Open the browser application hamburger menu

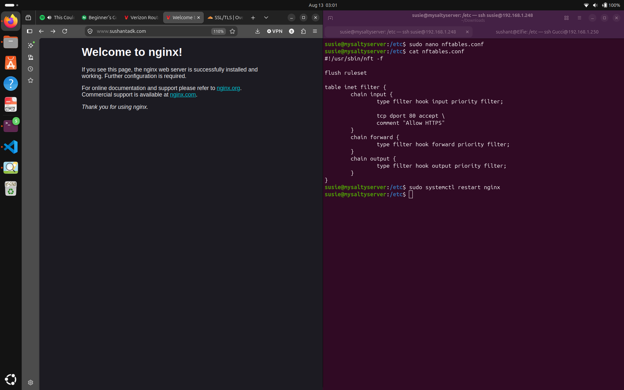(x=315, y=31)
